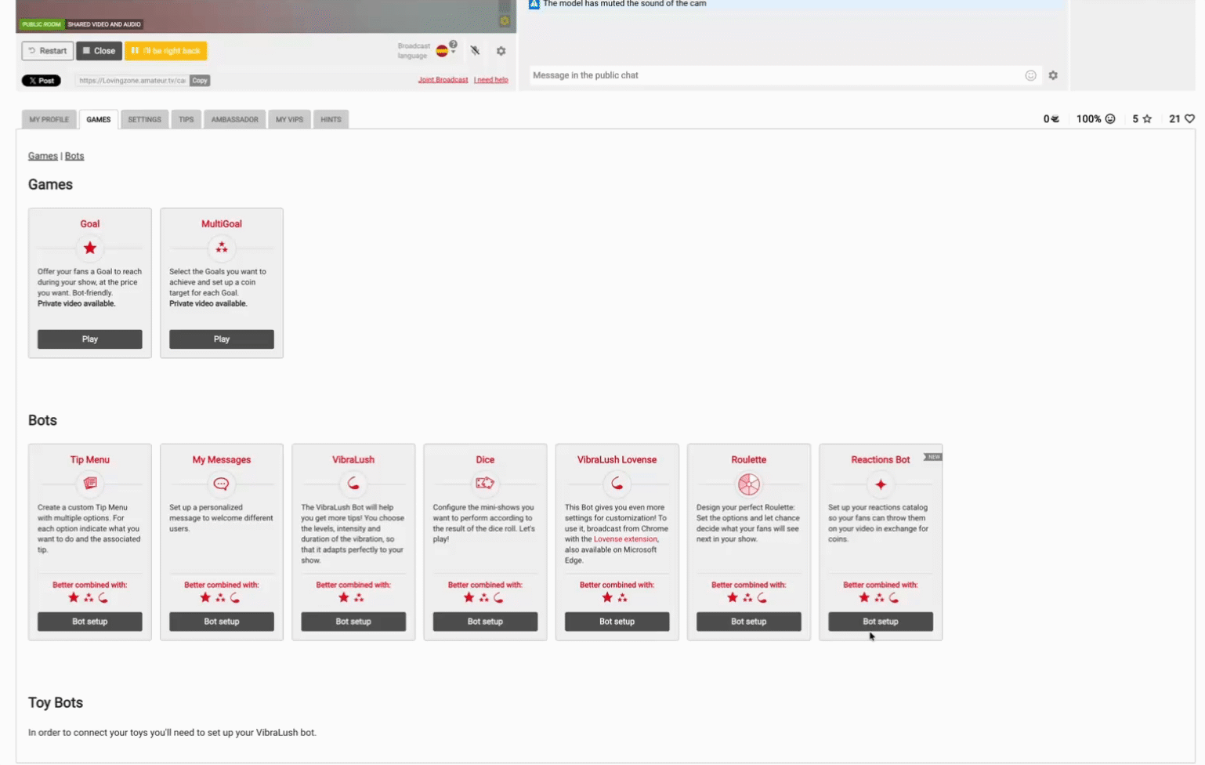Copy the room URL
This screenshot has height=765, width=1205.
pos(200,81)
